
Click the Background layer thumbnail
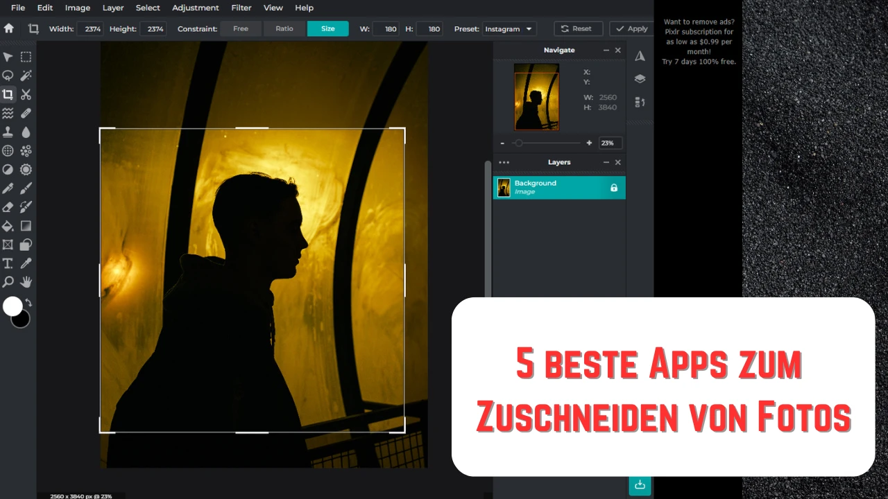point(504,187)
